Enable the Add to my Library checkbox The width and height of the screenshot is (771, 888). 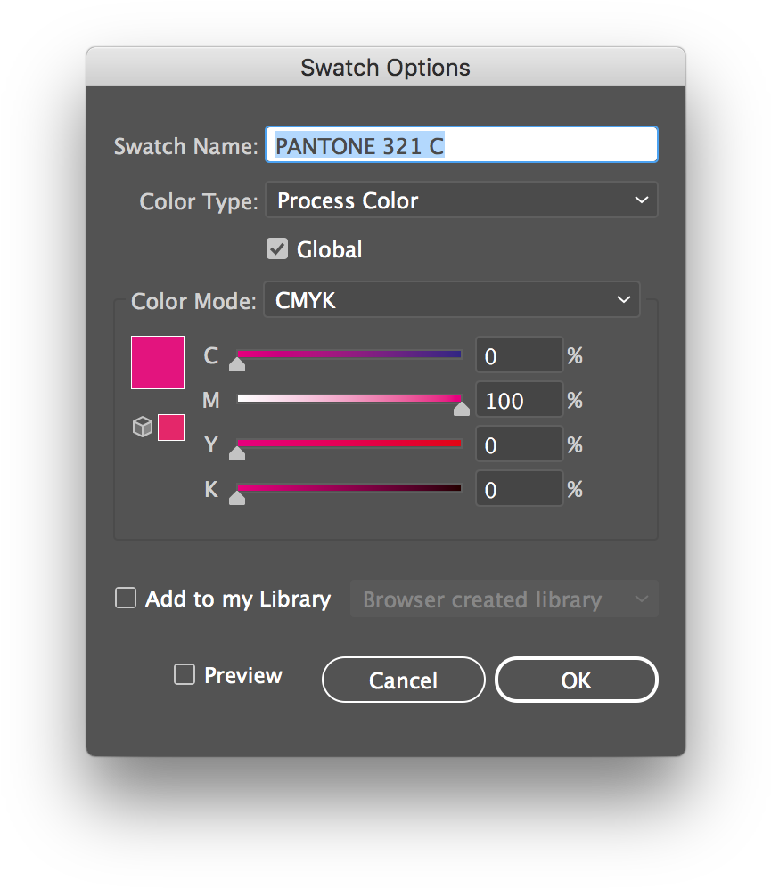click(x=126, y=599)
